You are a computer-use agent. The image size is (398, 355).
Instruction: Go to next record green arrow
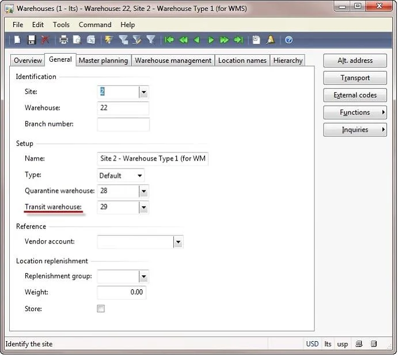pyautogui.click(x=211, y=40)
